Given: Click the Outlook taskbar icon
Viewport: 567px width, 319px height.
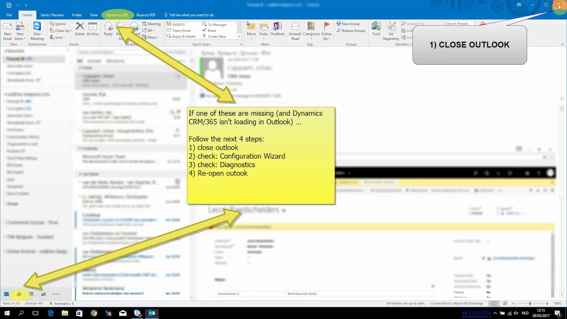Looking at the screenshot, I should 152,313.
